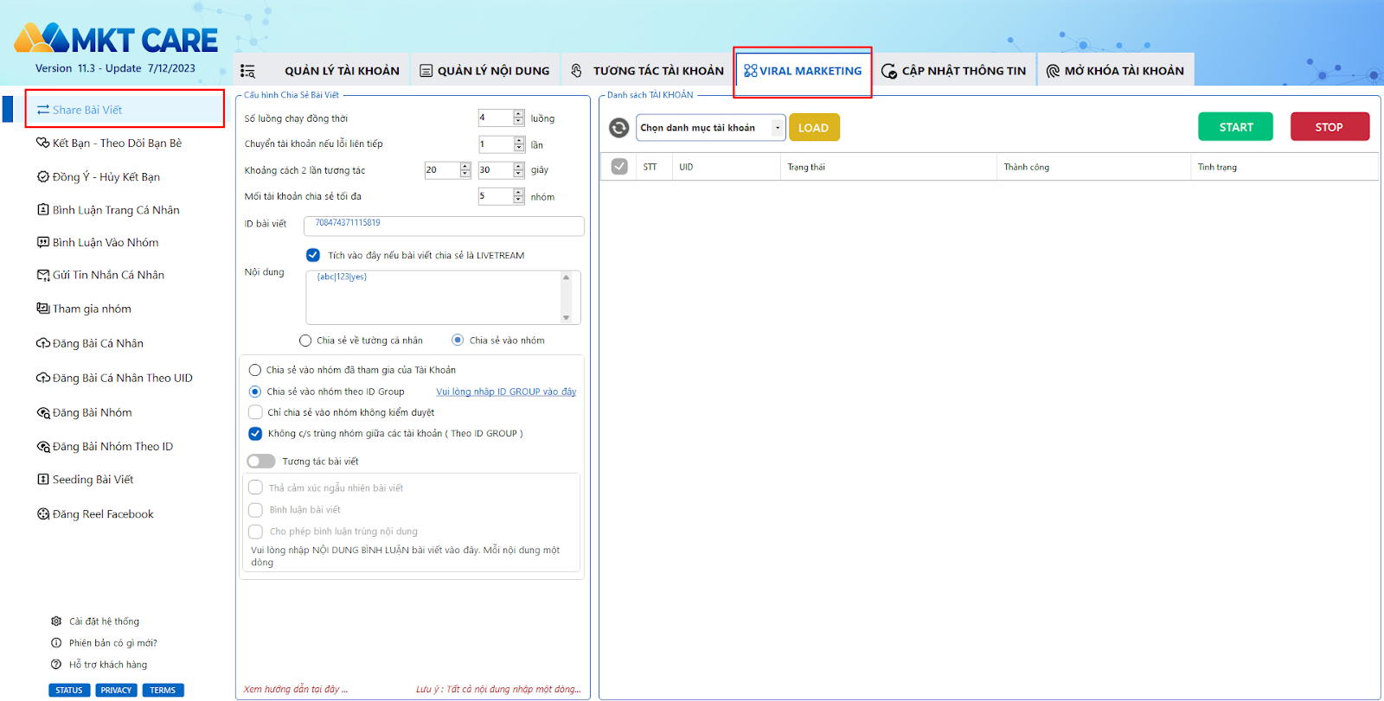Click the Bình Luận Trang Cá Nhân icon
This screenshot has width=1384, height=701.
click(43, 209)
